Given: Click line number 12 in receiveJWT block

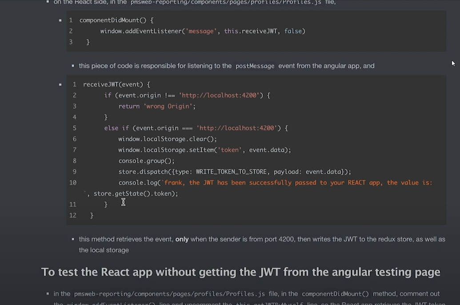Looking at the screenshot, I should (x=73, y=215).
